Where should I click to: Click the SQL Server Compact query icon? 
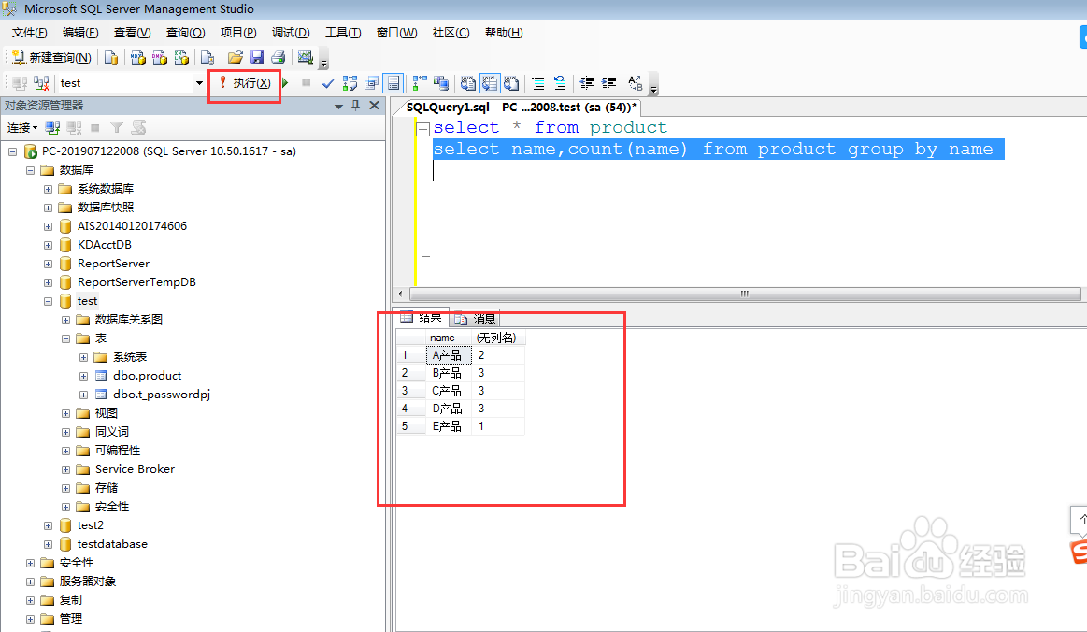pyautogui.click(x=207, y=58)
